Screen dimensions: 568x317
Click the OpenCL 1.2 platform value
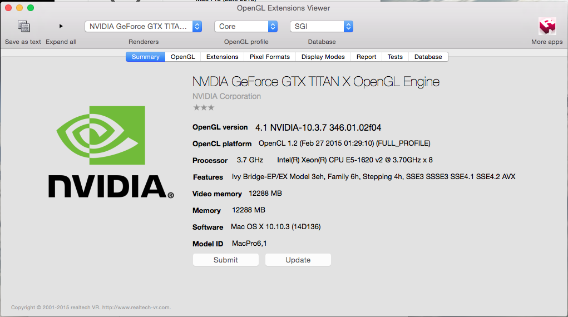(x=344, y=143)
